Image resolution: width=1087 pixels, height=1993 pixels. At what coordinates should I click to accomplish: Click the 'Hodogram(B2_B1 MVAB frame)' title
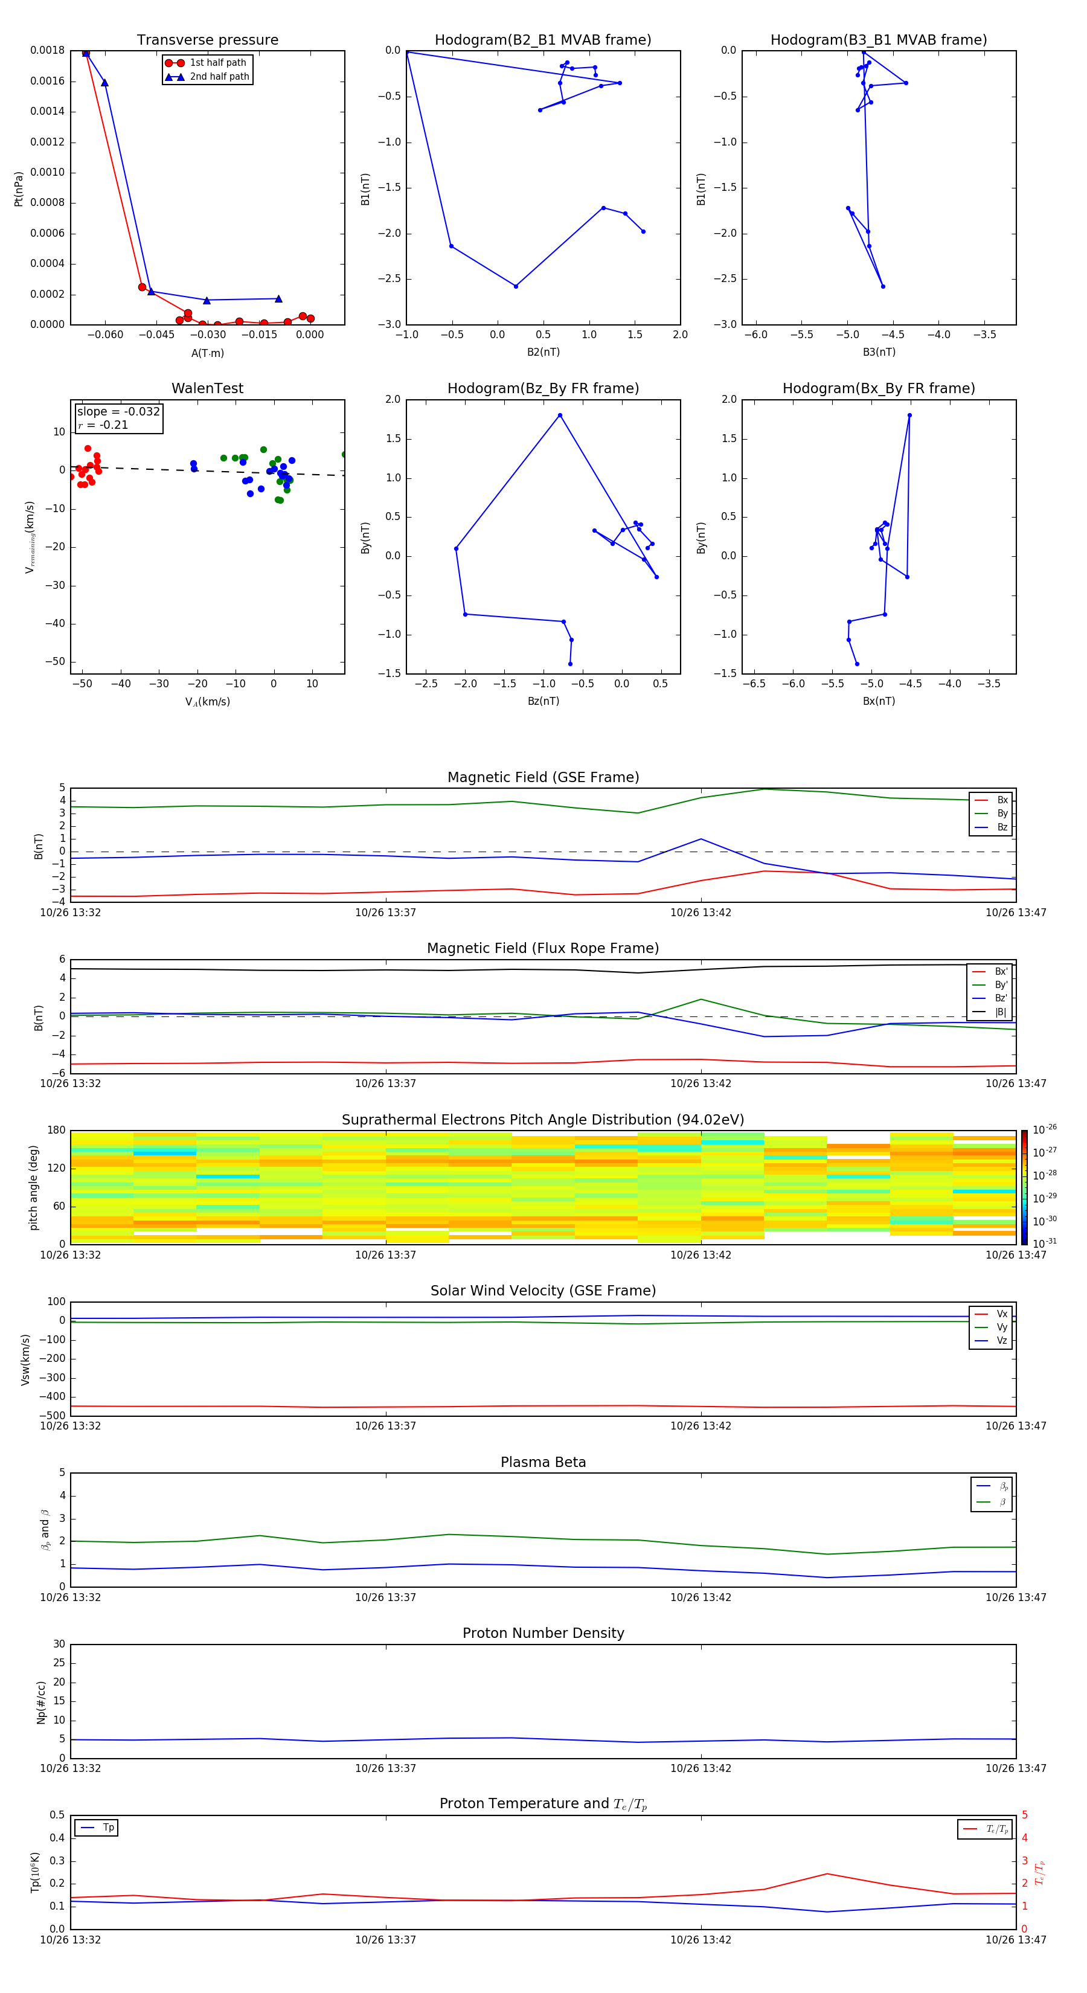click(x=543, y=40)
